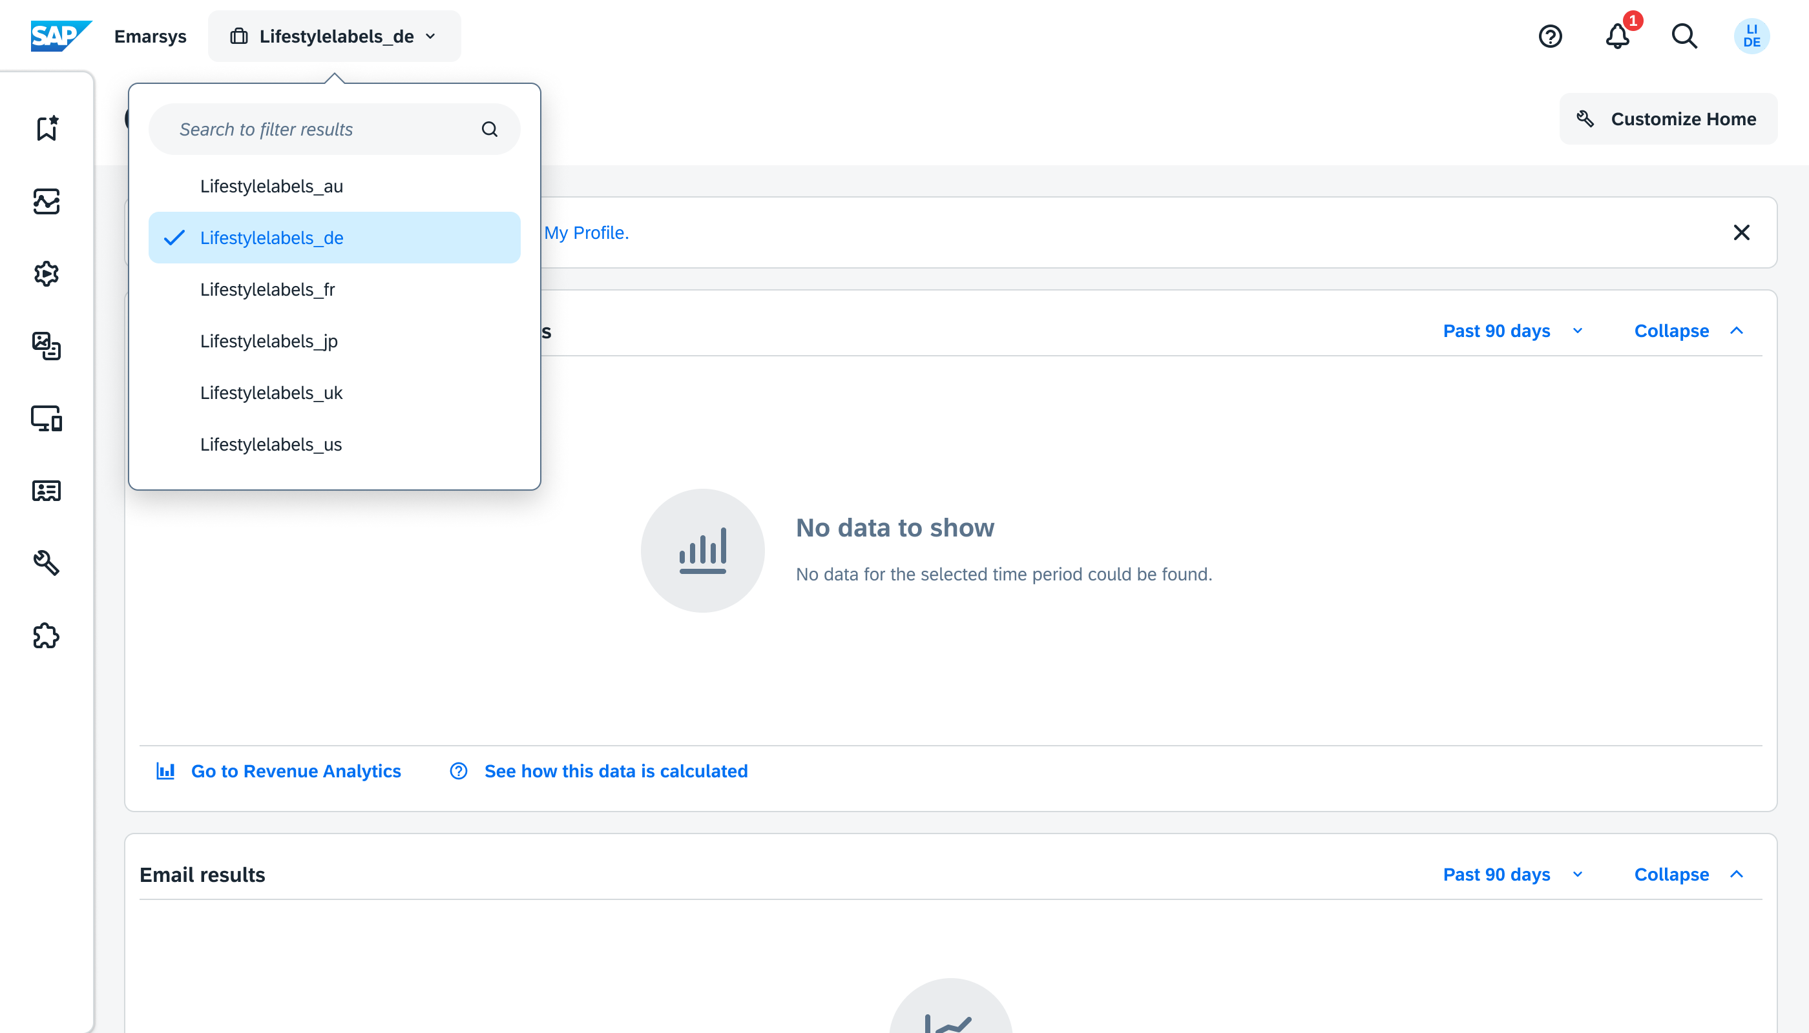
Task: Open the analytics chart sidebar icon
Action: coord(47,201)
